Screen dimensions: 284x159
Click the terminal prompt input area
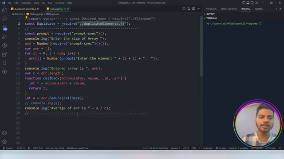[260, 23]
